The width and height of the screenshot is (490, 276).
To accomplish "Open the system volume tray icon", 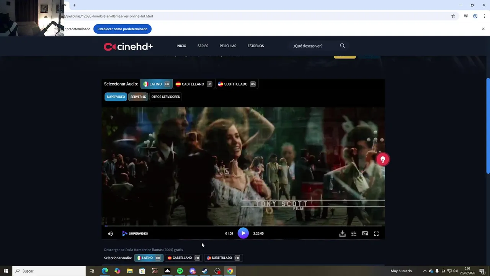I will click(x=456, y=271).
